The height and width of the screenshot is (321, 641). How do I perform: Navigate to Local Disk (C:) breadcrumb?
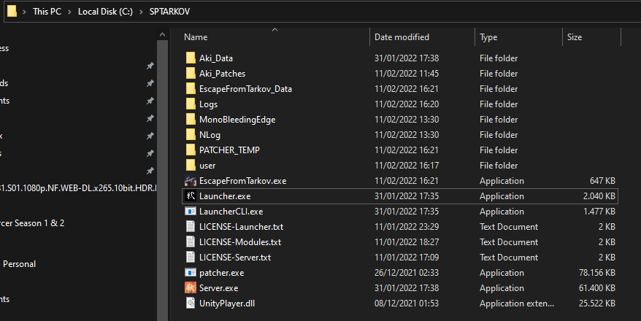click(x=105, y=12)
